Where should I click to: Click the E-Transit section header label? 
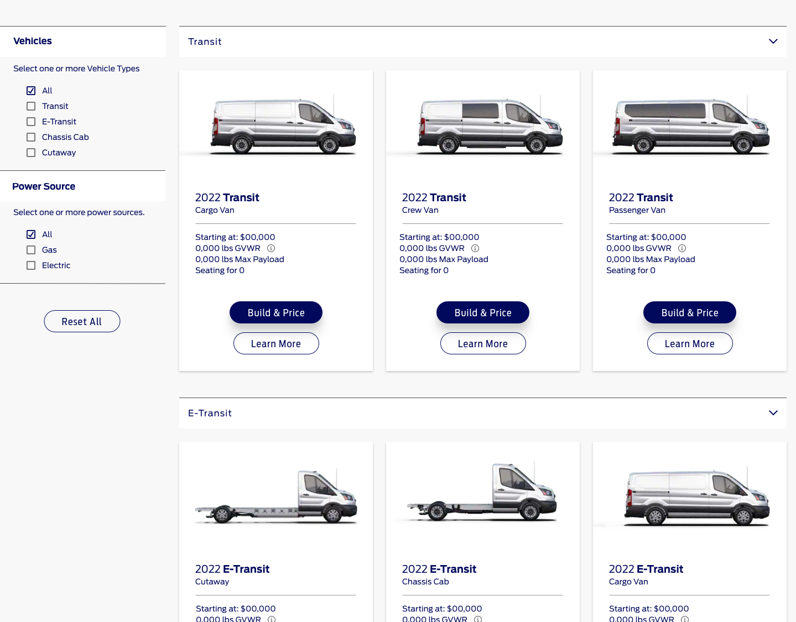point(210,413)
